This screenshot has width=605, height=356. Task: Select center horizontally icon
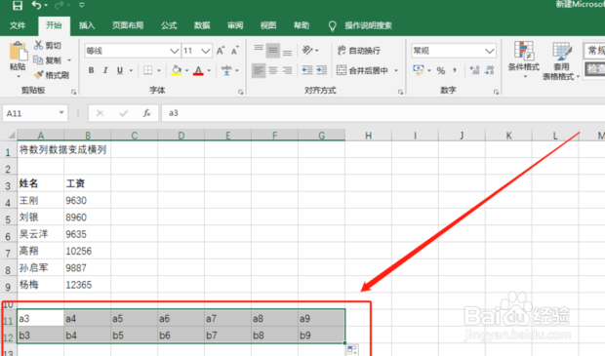[x=273, y=70]
